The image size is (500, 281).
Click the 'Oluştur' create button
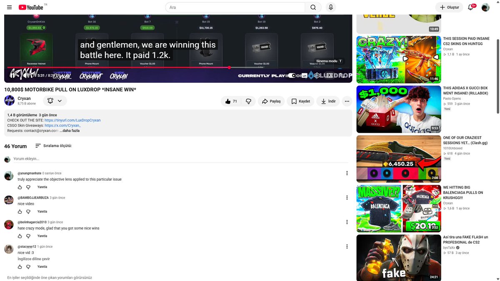click(449, 7)
